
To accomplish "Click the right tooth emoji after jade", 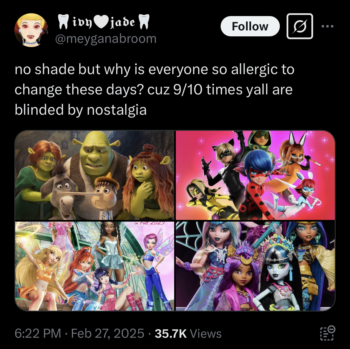I will 144,22.
